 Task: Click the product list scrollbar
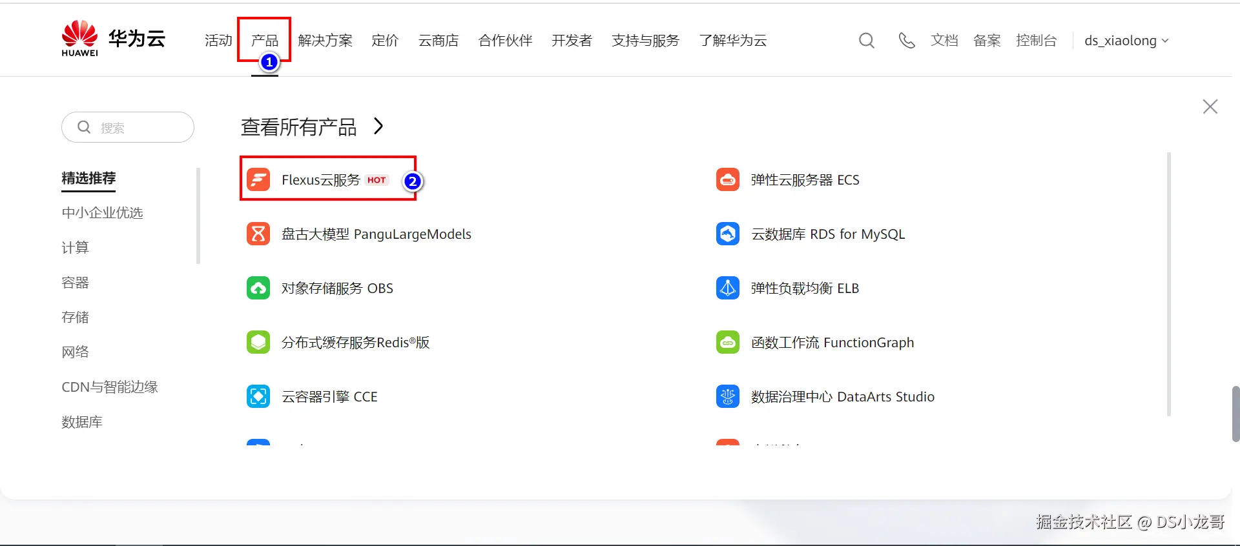pos(1169,284)
